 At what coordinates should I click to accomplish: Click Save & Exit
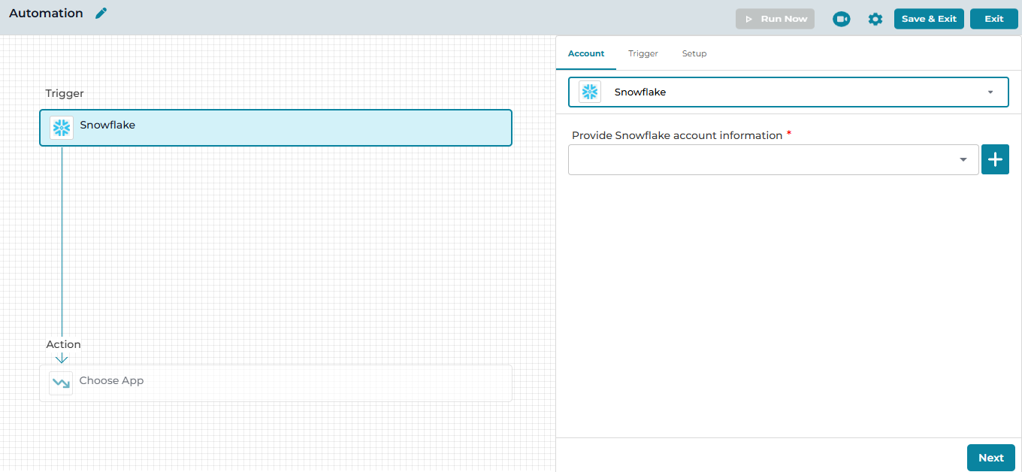(929, 19)
